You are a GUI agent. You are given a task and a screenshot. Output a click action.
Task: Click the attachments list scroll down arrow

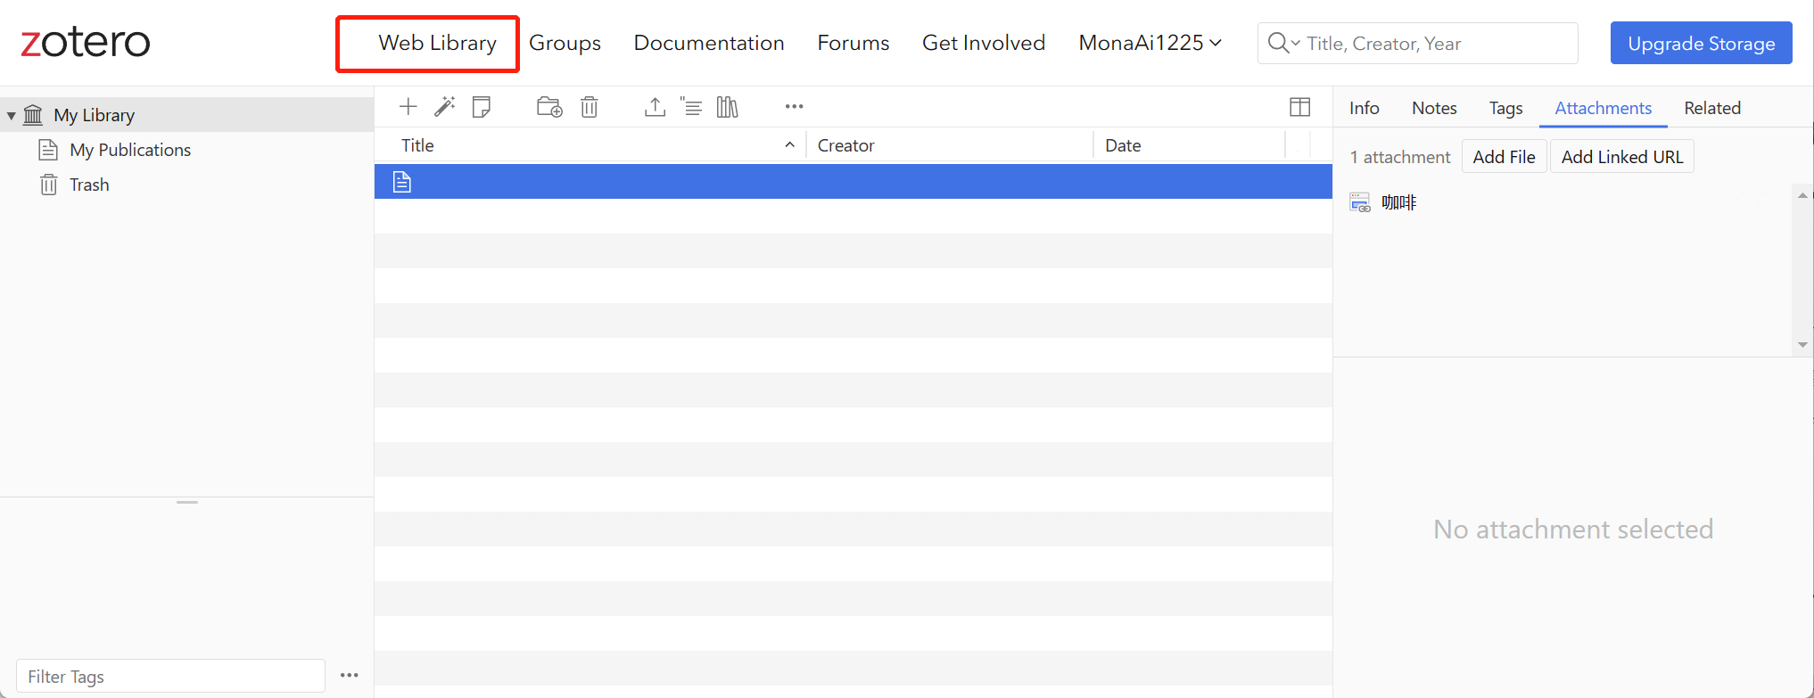[1802, 344]
